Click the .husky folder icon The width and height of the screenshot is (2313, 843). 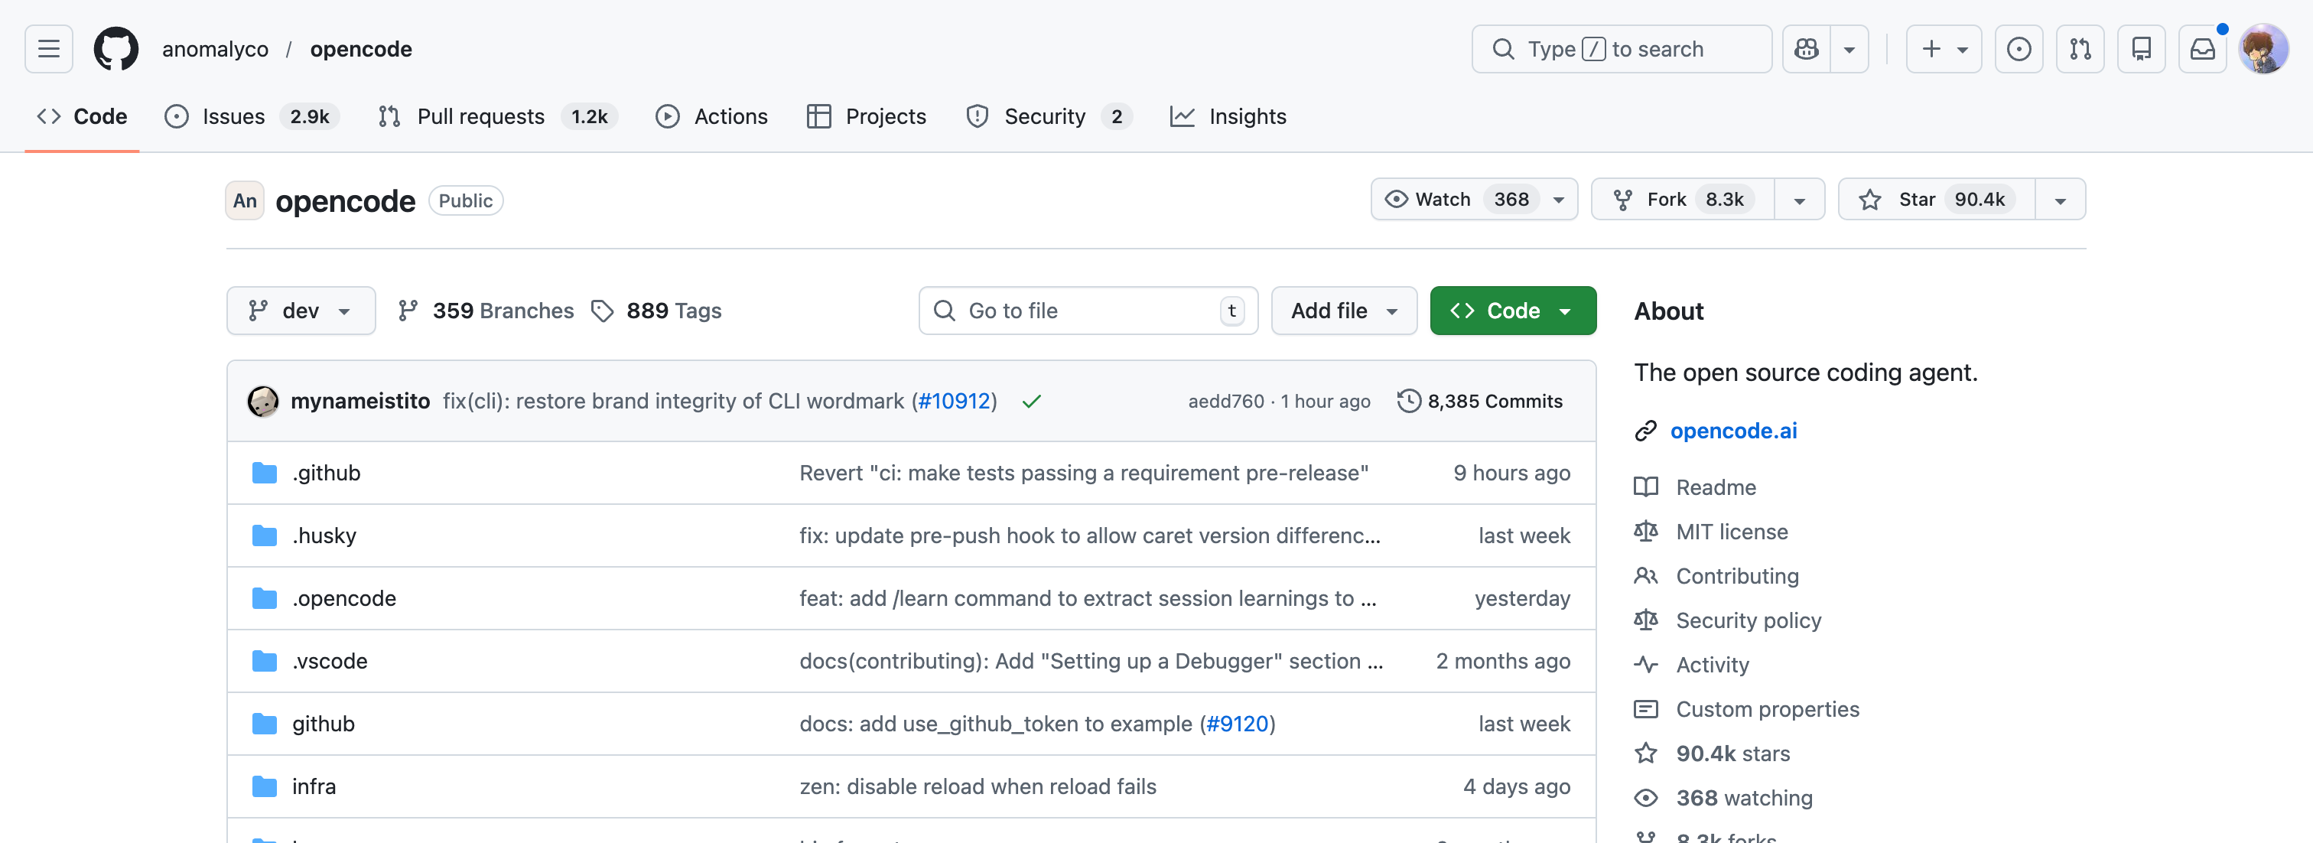coord(264,536)
